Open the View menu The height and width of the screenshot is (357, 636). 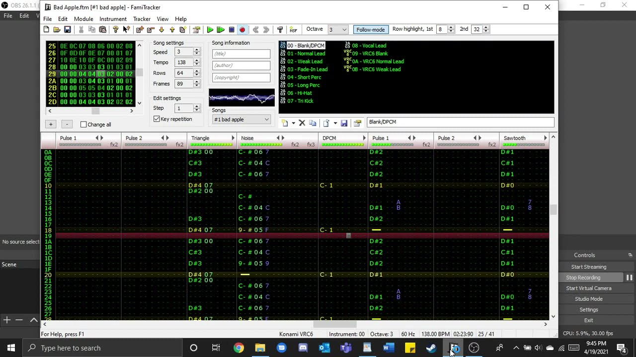162,19
